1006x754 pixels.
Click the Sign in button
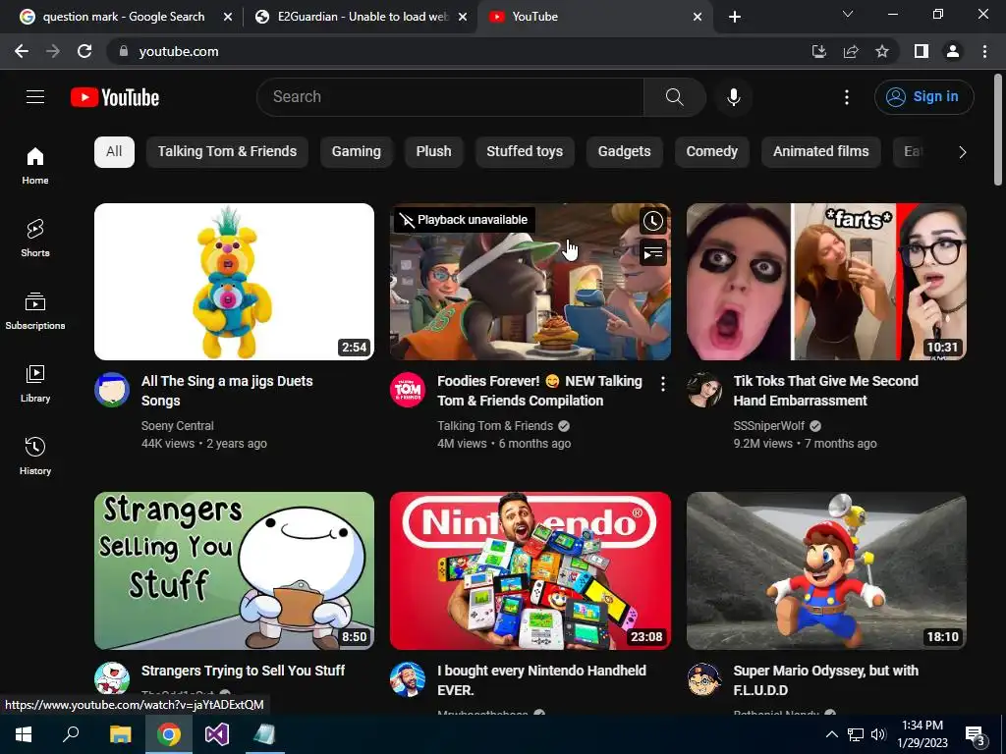click(x=923, y=97)
